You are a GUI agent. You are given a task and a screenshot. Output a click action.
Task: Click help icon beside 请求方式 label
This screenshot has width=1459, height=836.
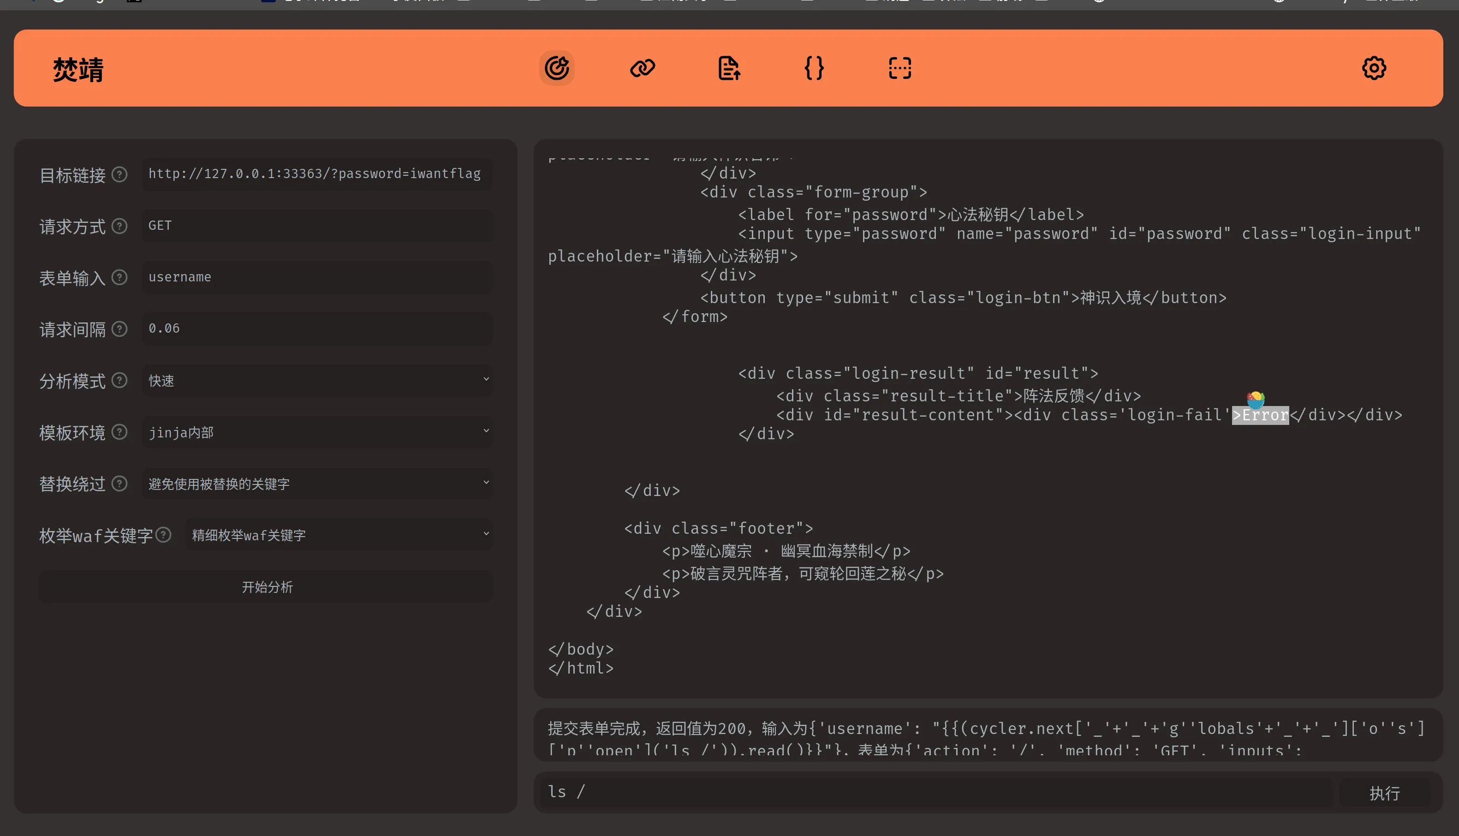(x=119, y=226)
